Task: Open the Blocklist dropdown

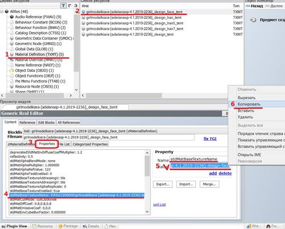Action: click(125, 131)
